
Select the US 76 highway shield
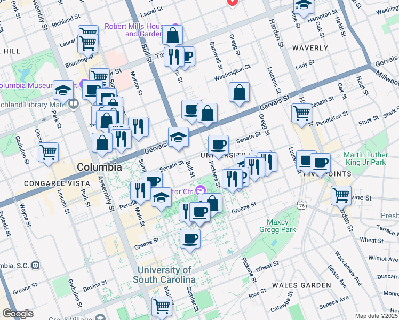pos(302,205)
